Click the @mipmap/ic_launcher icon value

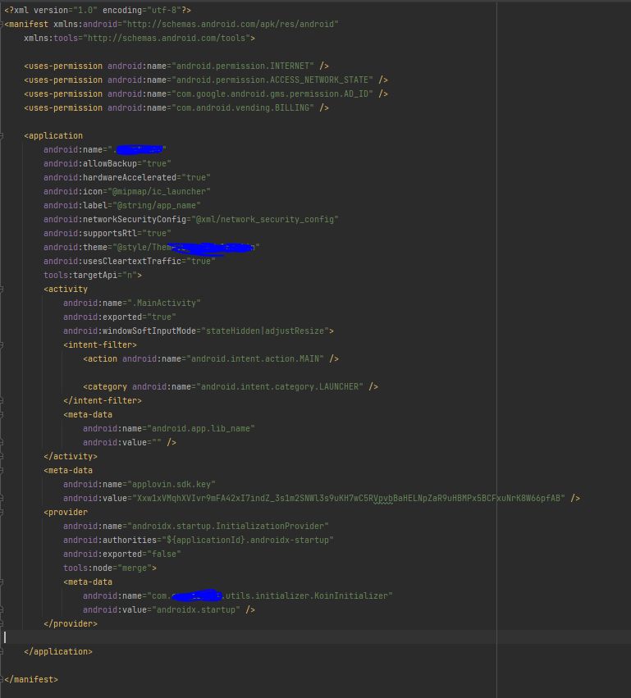coord(159,191)
